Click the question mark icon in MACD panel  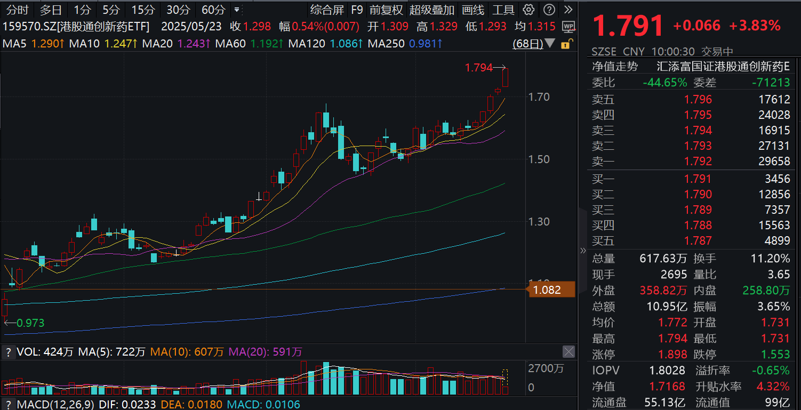tap(9, 405)
